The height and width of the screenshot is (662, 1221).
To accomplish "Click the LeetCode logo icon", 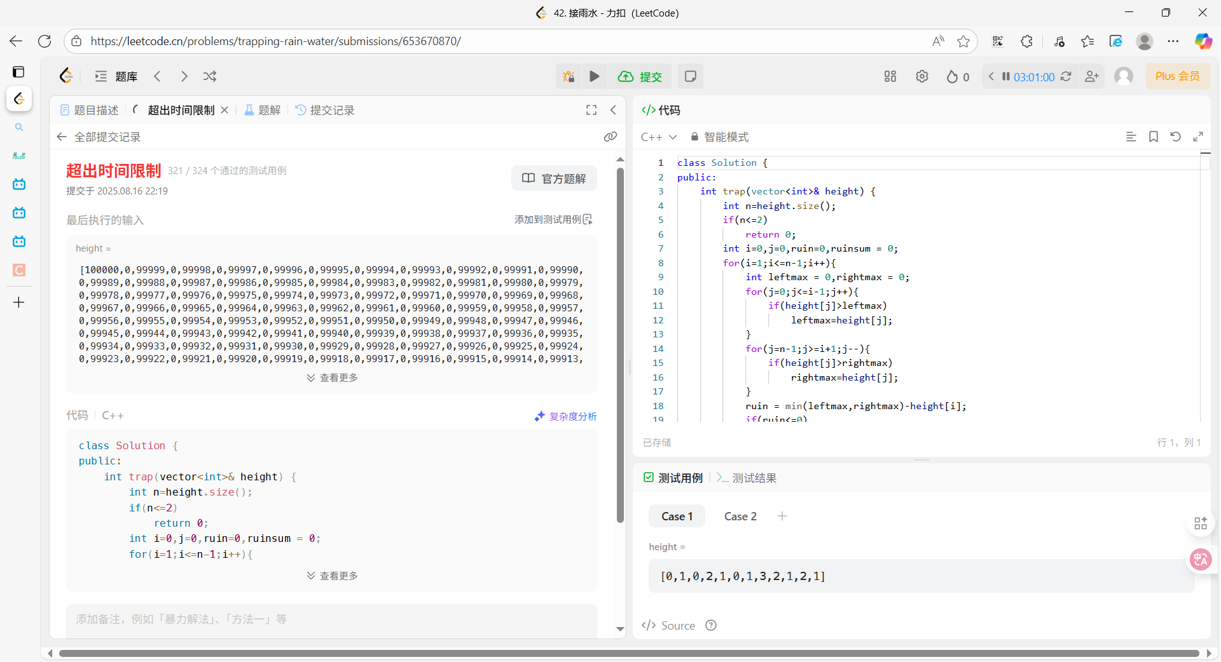I will (x=66, y=76).
